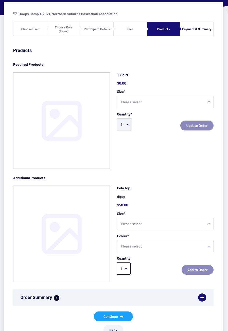Select the Products step tab
The width and height of the screenshot is (228, 331).
pos(163,29)
